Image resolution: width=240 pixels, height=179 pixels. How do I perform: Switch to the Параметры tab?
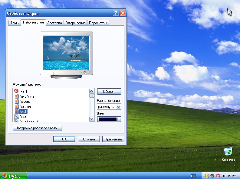pyautogui.click(x=98, y=23)
